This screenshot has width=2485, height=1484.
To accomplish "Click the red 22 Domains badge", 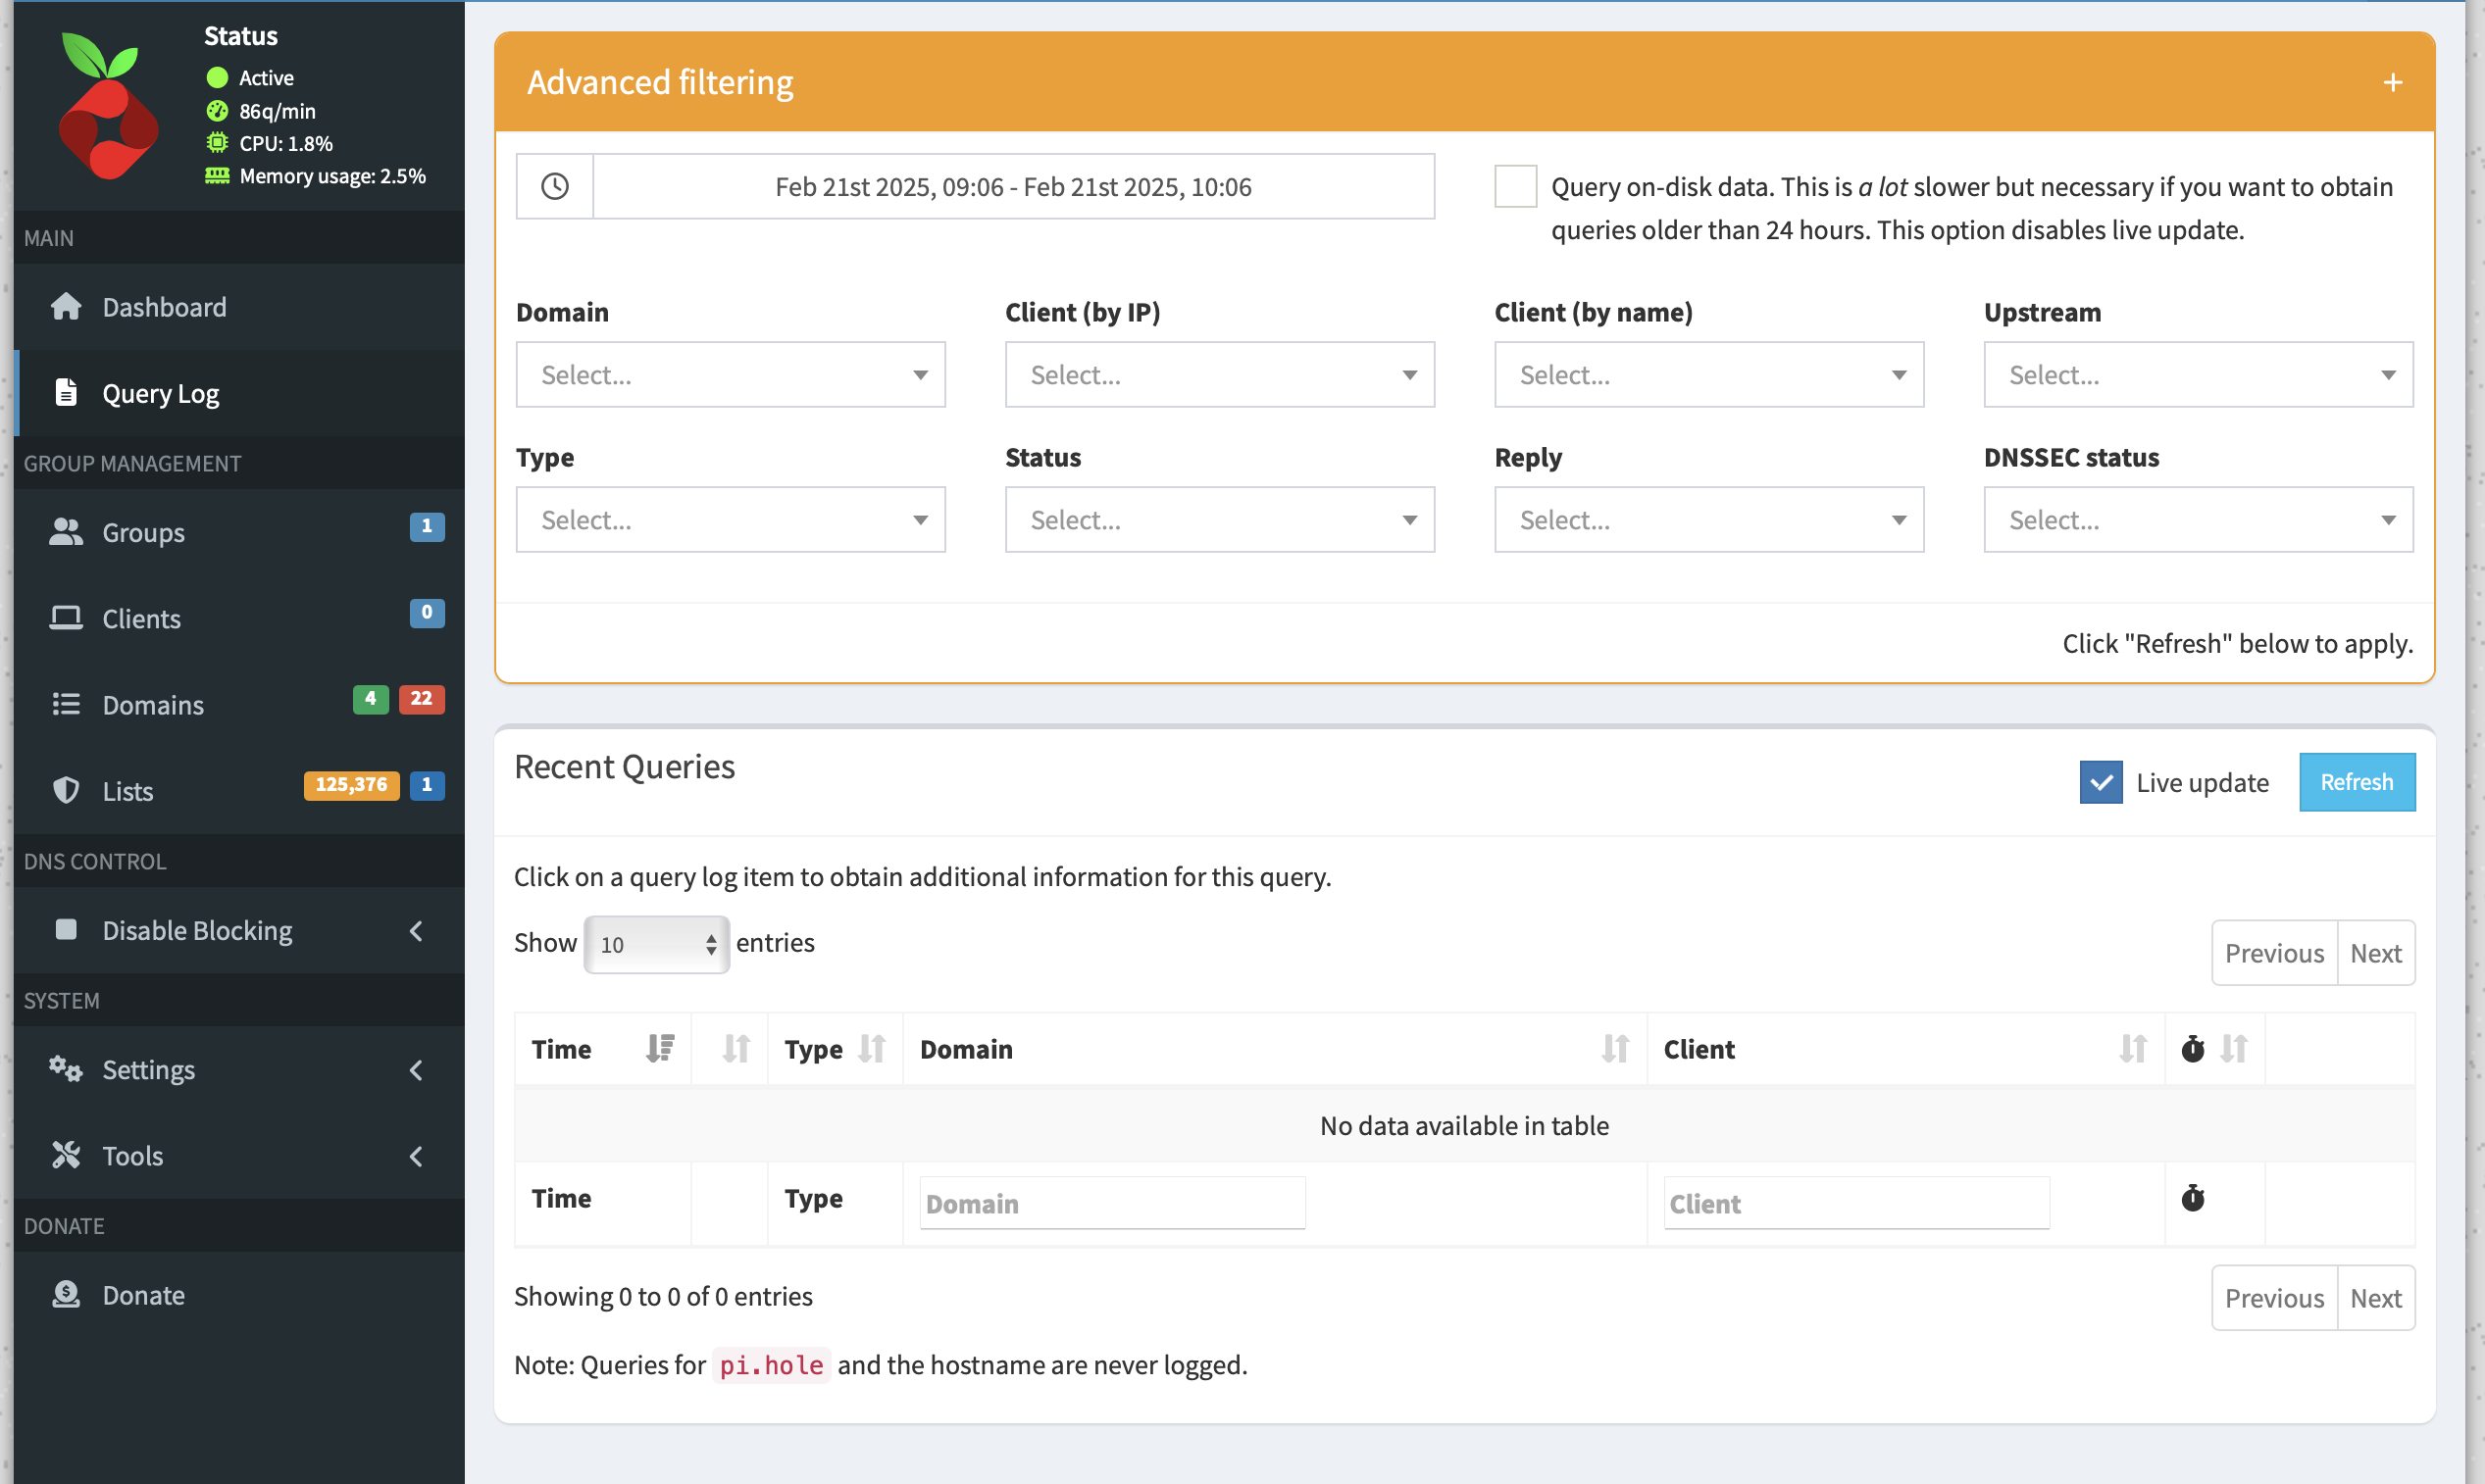I will coord(421,698).
